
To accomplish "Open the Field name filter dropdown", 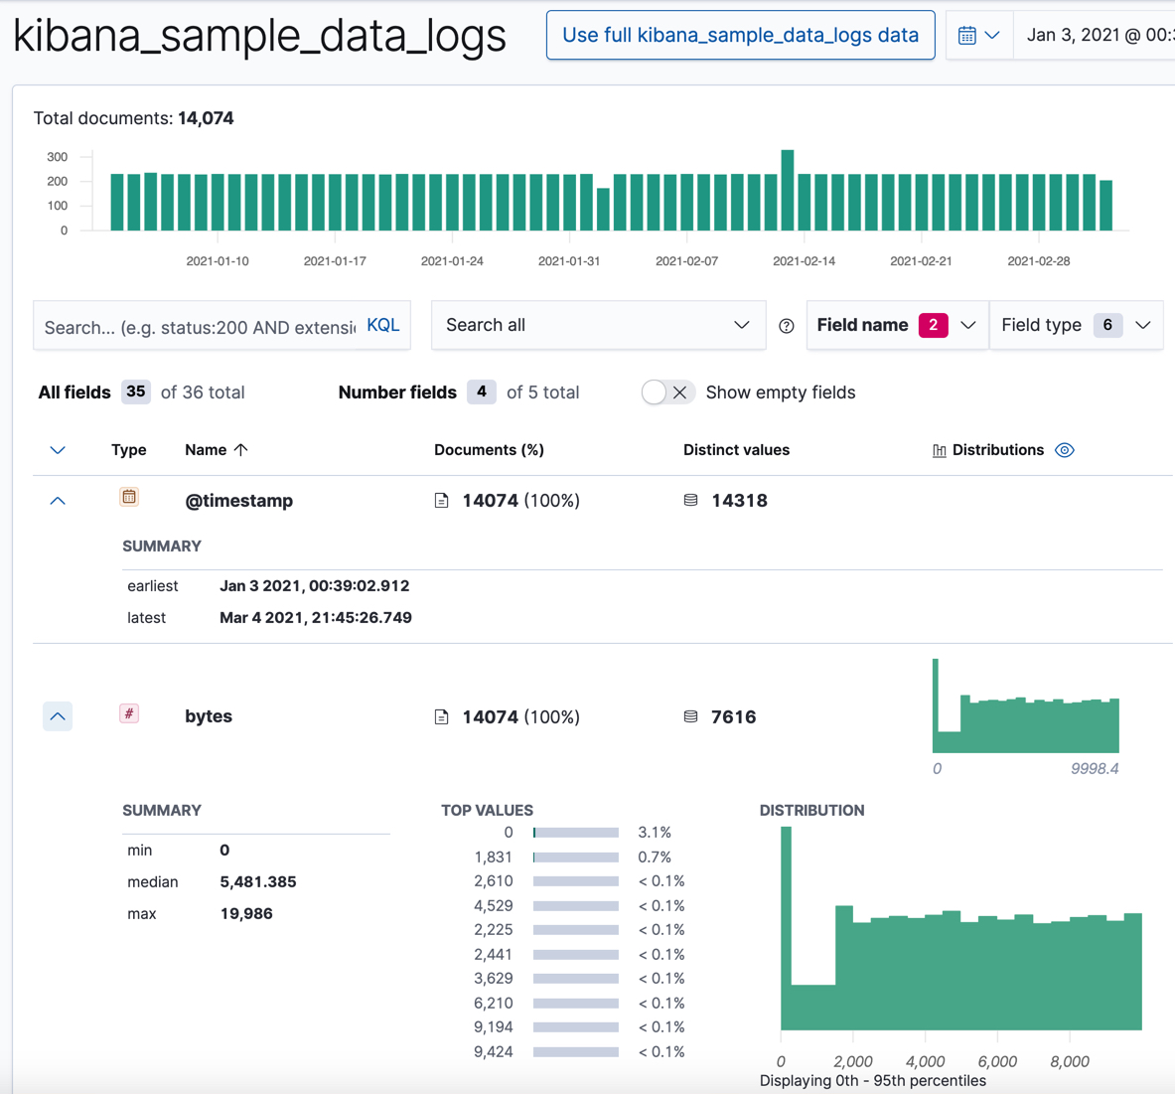I will [897, 325].
